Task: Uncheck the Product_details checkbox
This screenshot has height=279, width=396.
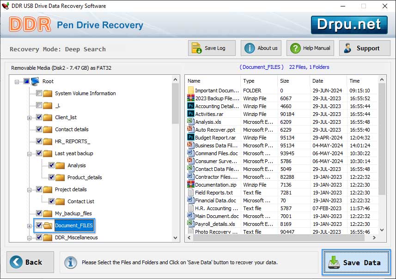Action: click(x=51, y=177)
